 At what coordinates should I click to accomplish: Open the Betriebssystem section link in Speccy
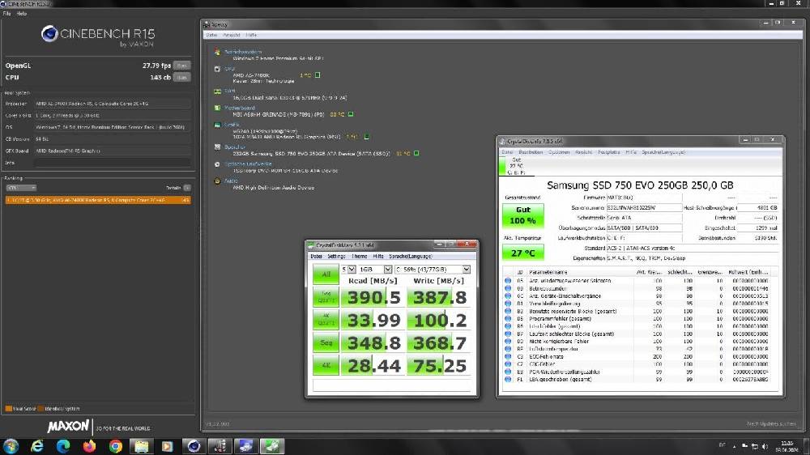[243, 52]
